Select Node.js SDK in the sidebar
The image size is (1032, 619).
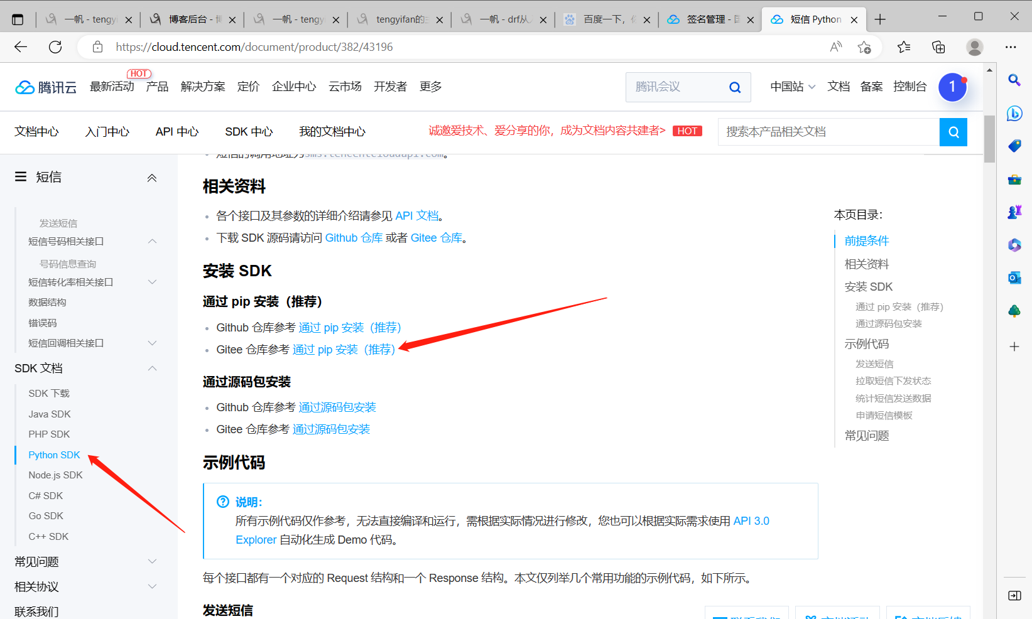click(x=55, y=475)
